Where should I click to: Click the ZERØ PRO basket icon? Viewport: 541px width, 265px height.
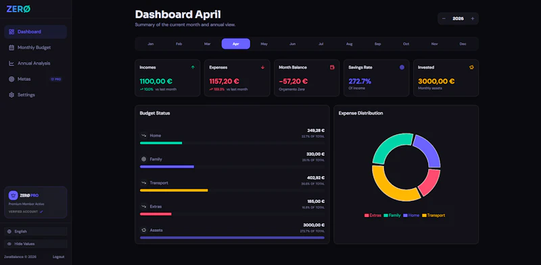click(x=13, y=196)
